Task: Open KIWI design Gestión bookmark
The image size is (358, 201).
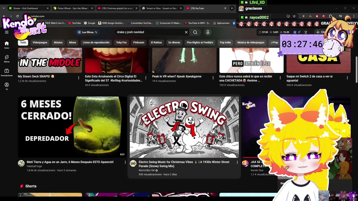Action: [x=111, y=23]
